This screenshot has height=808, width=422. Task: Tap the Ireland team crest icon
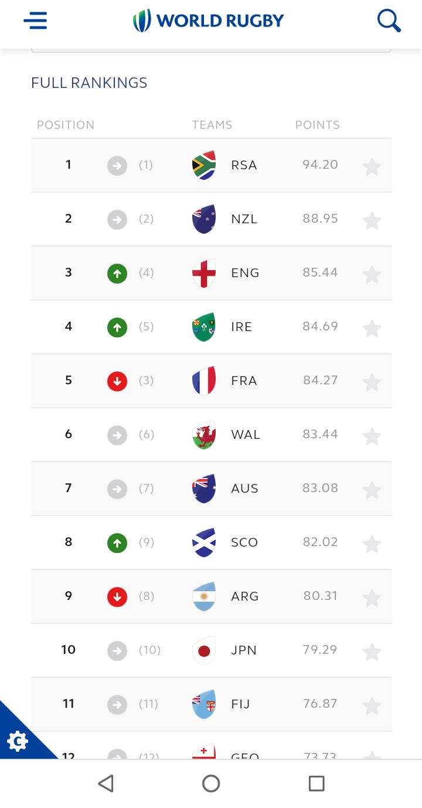point(204,327)
